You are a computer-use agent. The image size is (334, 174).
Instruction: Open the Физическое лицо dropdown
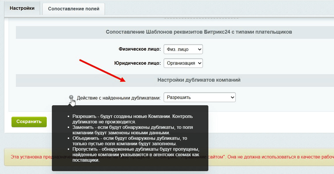pos(183,49)
